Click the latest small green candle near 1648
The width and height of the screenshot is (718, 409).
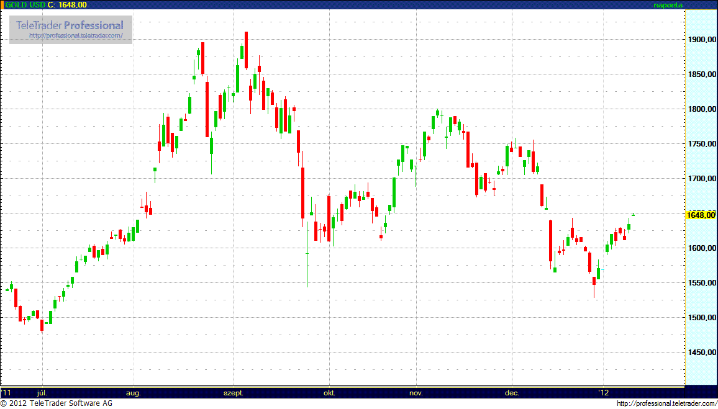point(633,215)
